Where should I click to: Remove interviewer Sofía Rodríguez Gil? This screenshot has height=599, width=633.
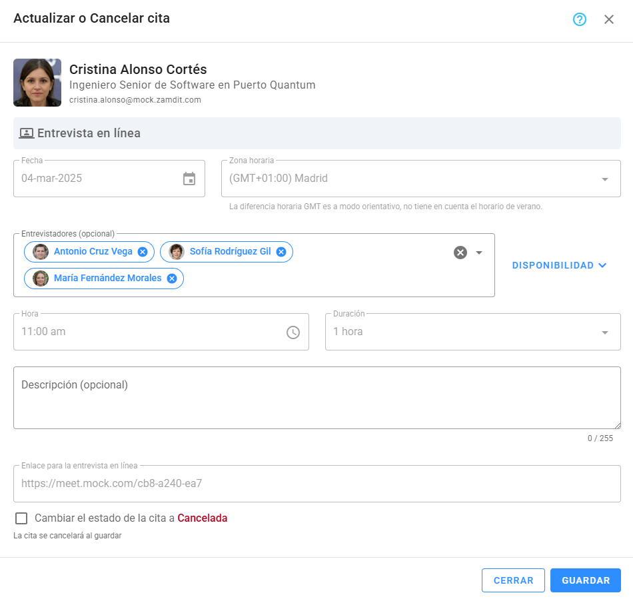281,252
